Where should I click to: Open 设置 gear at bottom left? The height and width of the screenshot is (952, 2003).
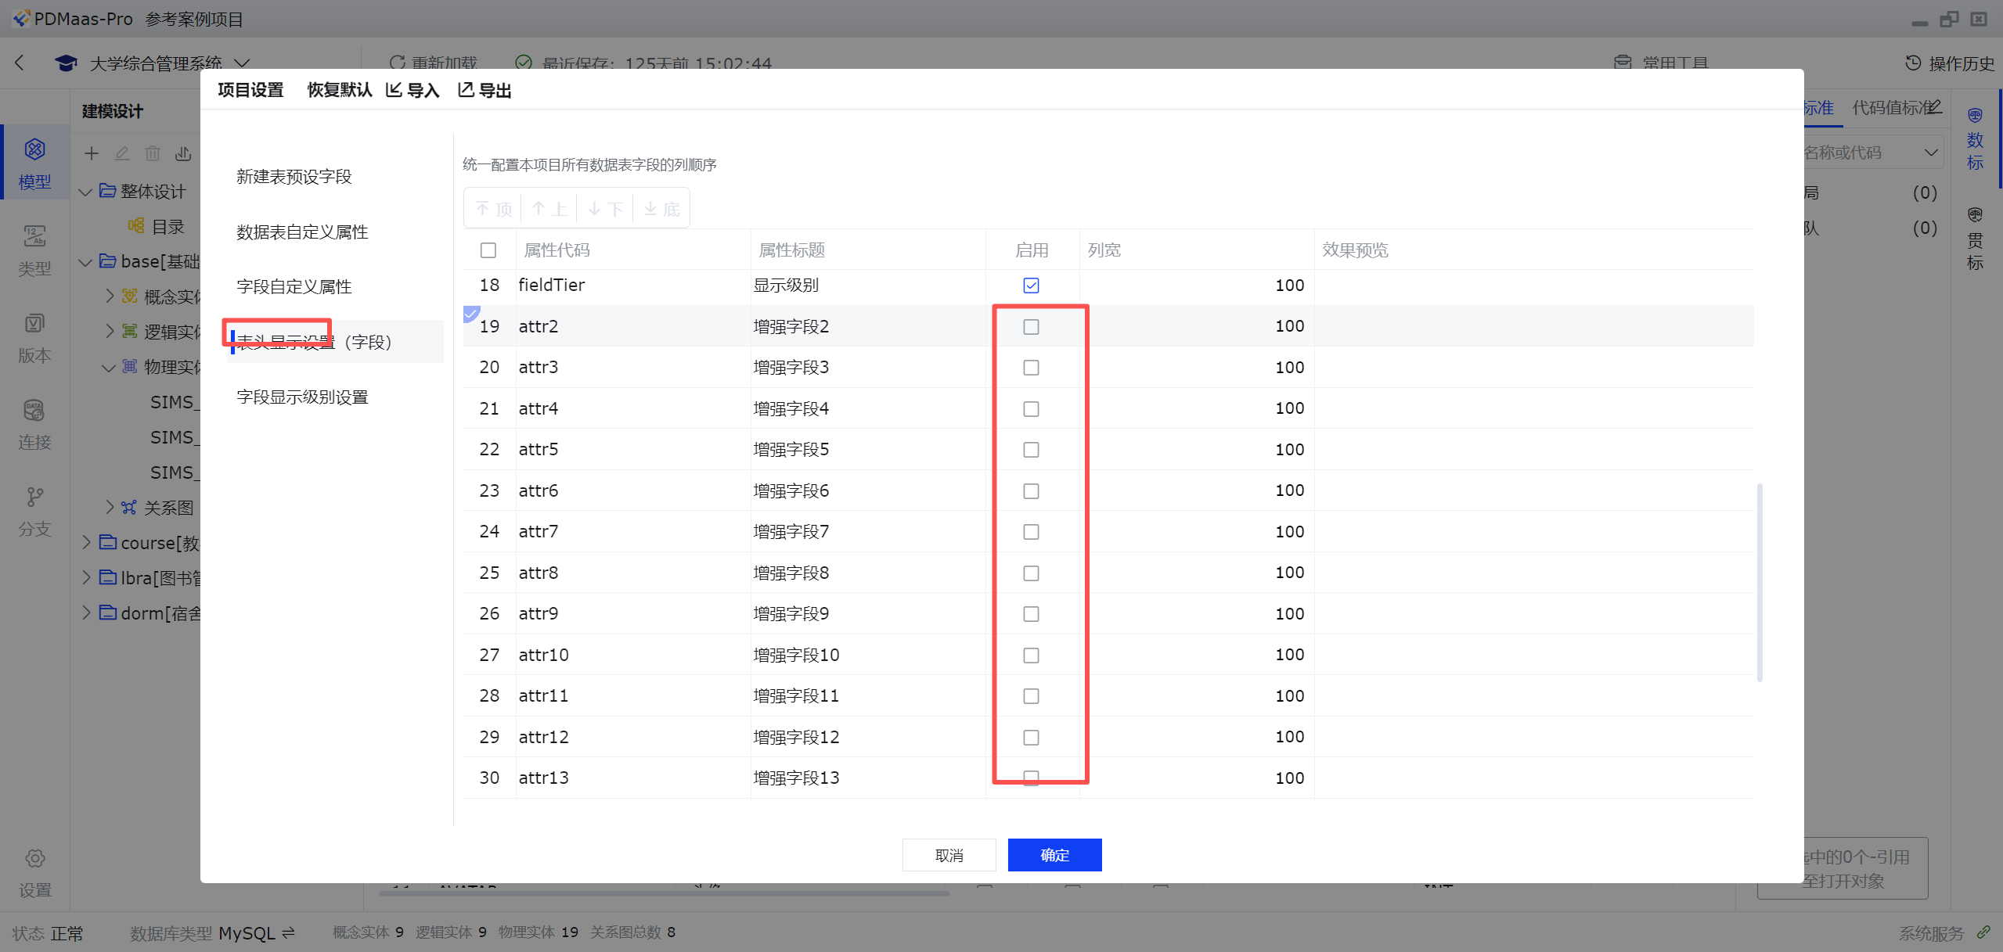(34, 859)
